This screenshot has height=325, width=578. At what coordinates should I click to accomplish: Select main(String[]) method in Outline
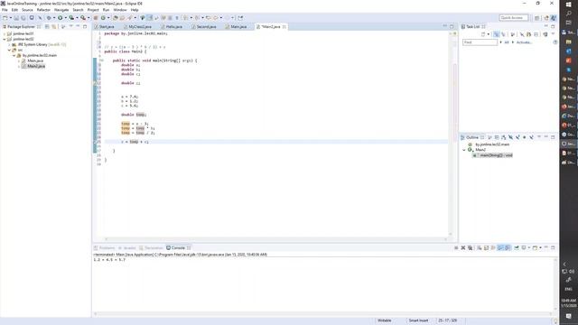[x=496, y=155]
